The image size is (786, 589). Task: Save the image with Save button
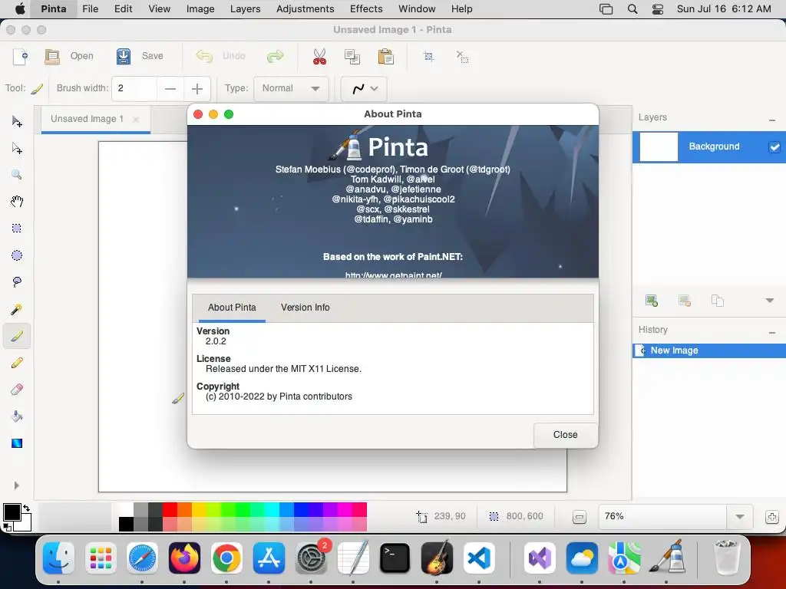point(140,56)
